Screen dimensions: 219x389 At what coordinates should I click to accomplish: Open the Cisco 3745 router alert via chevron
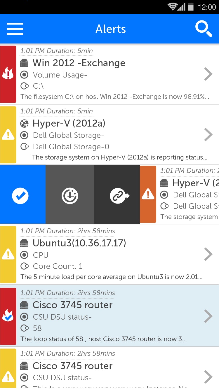208,316
